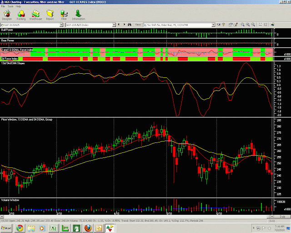This screenshot has width=291, height=233.
Task: Click the binoculars search icon
Action: coord(130,25)
